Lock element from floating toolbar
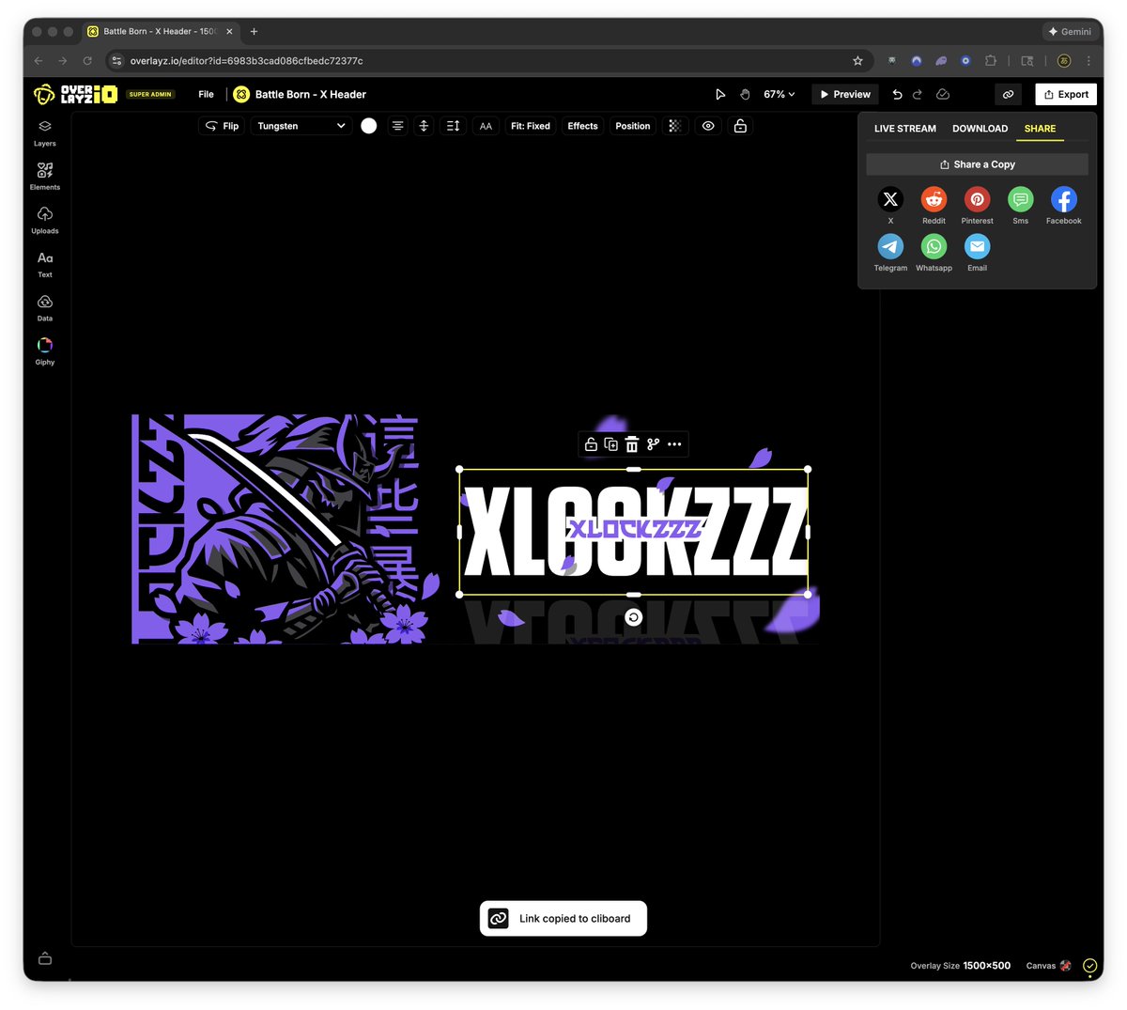This screenshot has width=1127, height=1010. click(x=591, y=444)
